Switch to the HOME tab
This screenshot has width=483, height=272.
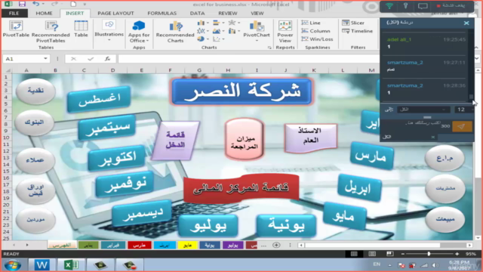coord(44,14)
